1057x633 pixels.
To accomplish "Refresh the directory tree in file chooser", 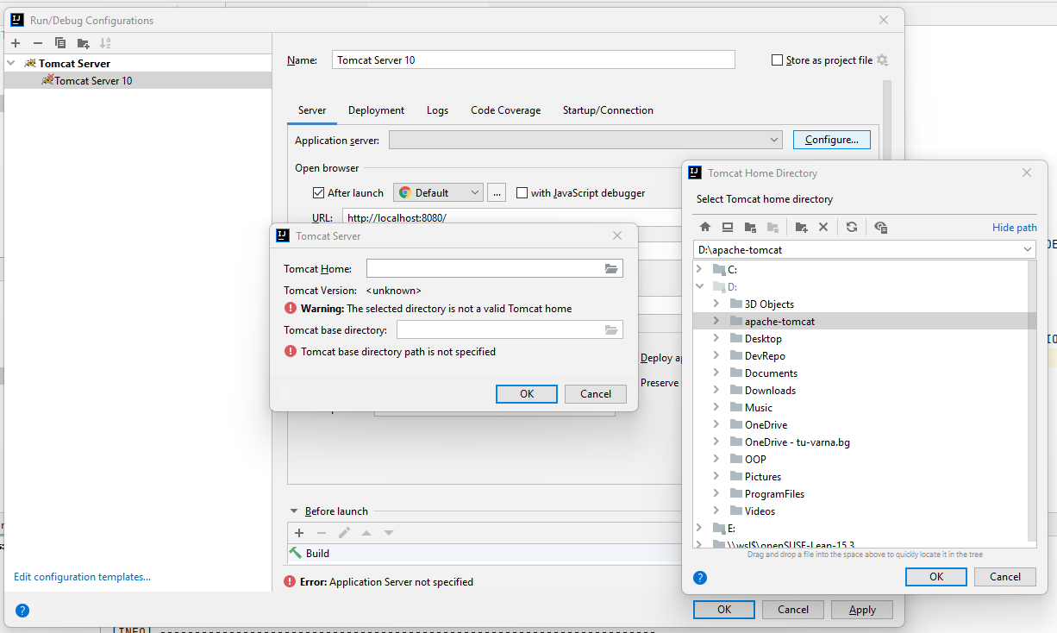I will tap(852, 227).
